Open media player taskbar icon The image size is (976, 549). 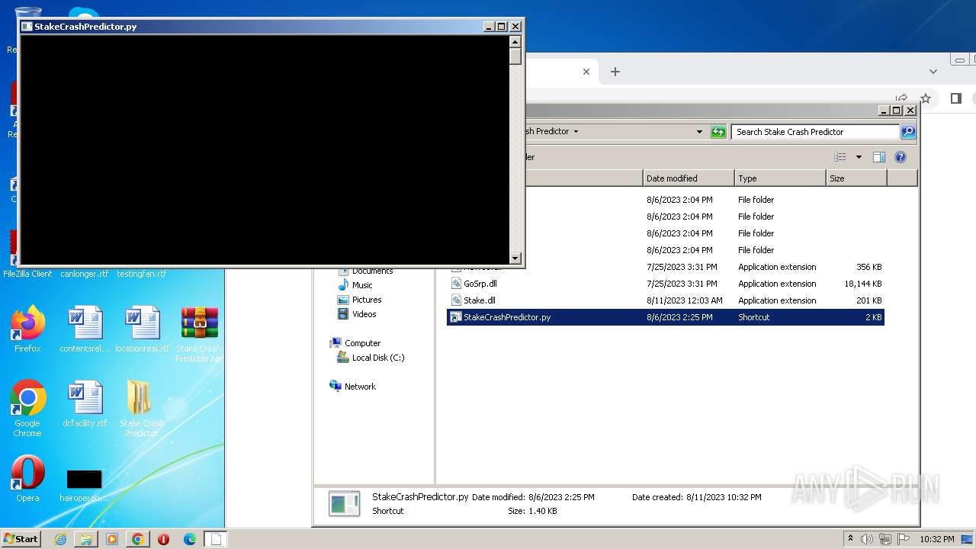click(x=112, y=539)
